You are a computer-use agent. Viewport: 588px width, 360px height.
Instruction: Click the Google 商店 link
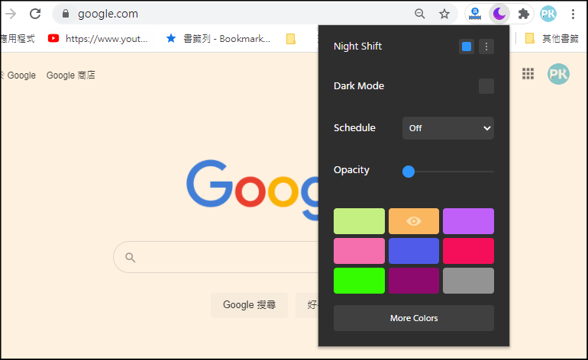pyautogui.click(x=70, y=76)
